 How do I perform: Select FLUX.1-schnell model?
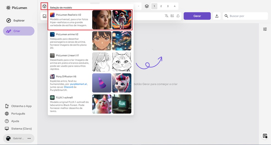(x=90, y=104)
